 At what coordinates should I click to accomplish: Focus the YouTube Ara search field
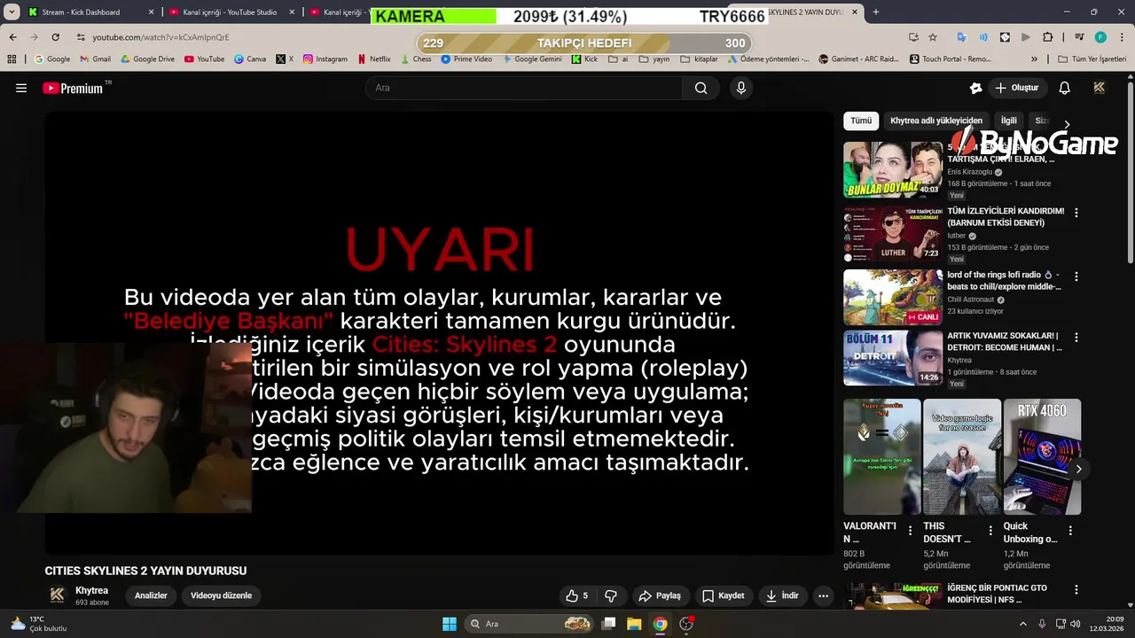(x=524, y=88)
